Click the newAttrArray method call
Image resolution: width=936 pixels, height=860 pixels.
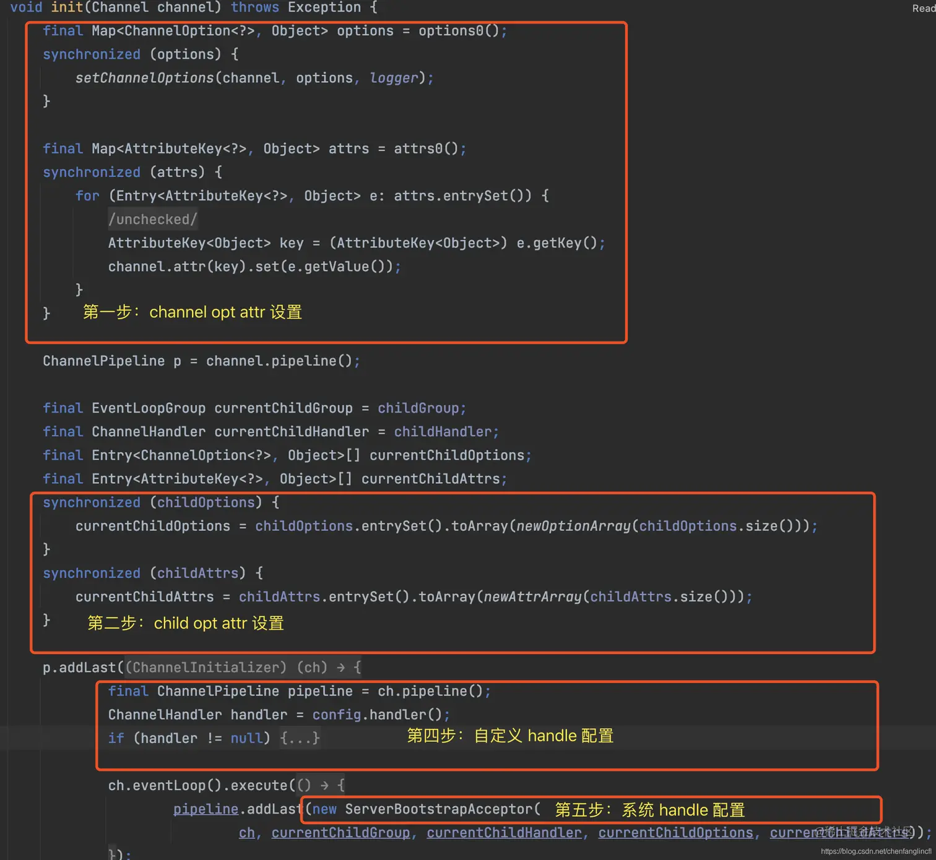(532, 596)
